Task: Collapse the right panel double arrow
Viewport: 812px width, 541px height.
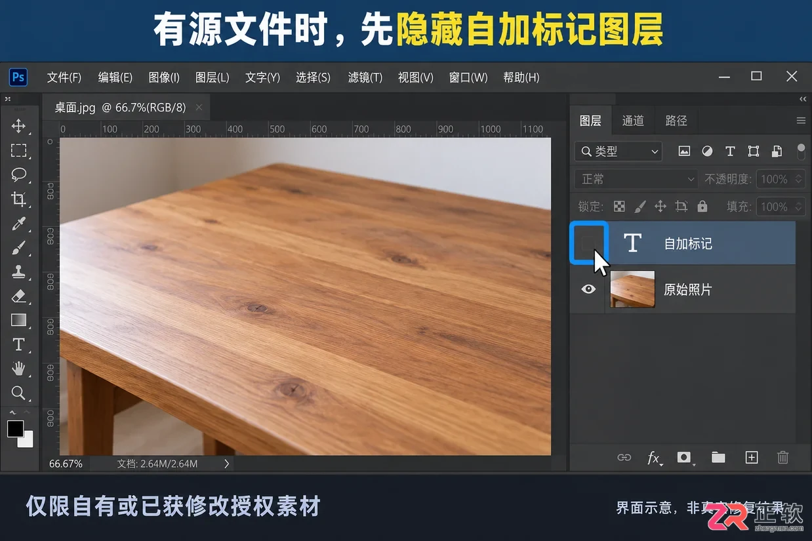Action: 803,99
